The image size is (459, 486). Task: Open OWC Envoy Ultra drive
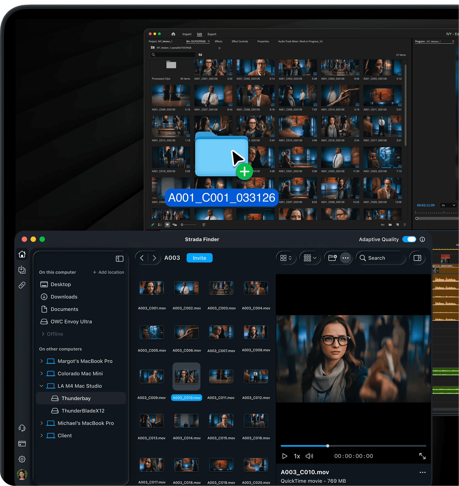pos(66,322)
